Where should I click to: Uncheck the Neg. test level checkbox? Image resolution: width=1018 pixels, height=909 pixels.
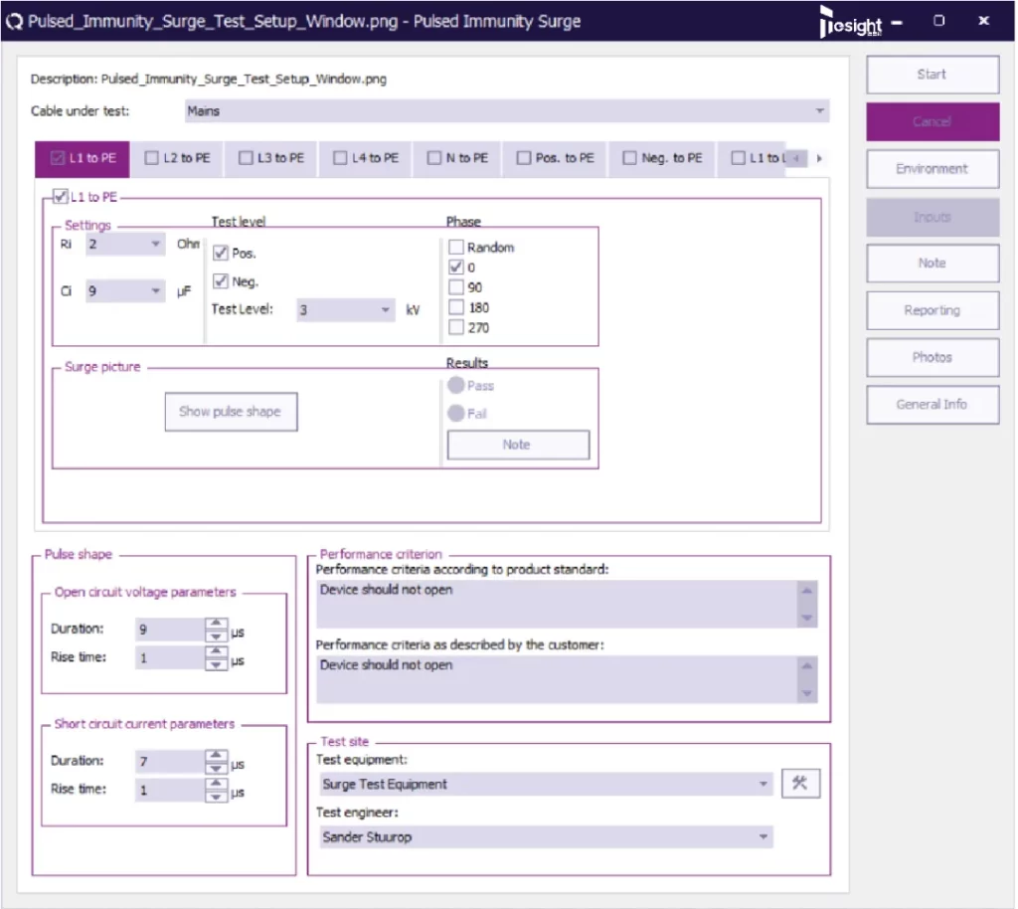[x=221, y=281]
